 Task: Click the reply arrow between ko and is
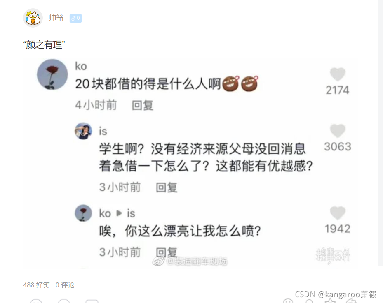coord(119,213)
